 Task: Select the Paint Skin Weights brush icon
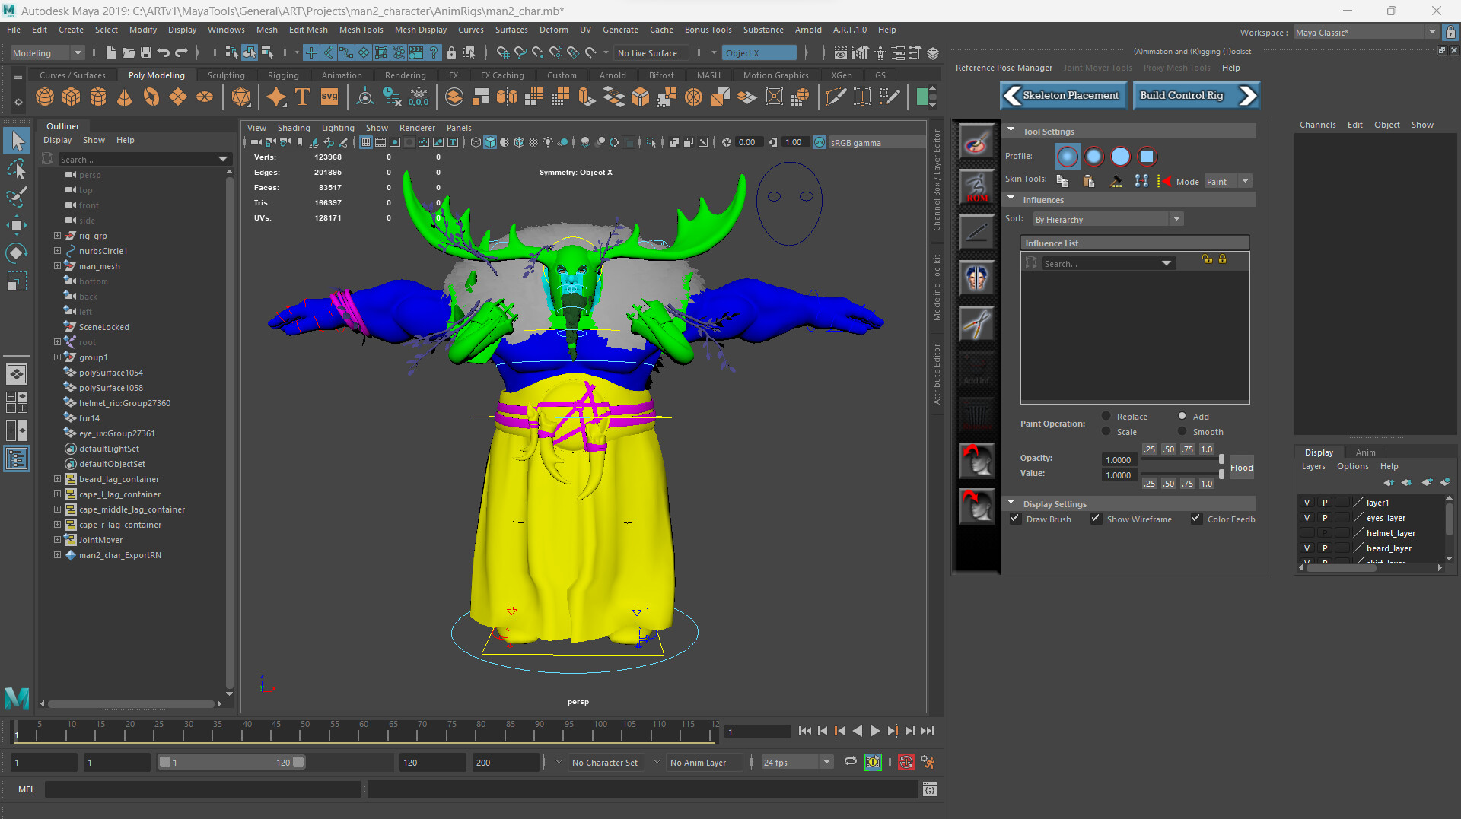[976, 142]
